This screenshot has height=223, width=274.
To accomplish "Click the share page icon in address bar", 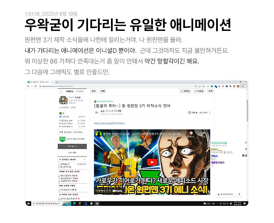I will 200,86.
